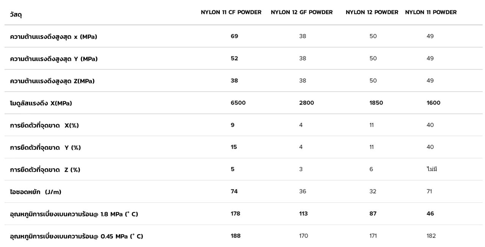Click the NYLON 11 CF POWDER column header
Viewport: 485px width, 247px height.
point(231,12)
